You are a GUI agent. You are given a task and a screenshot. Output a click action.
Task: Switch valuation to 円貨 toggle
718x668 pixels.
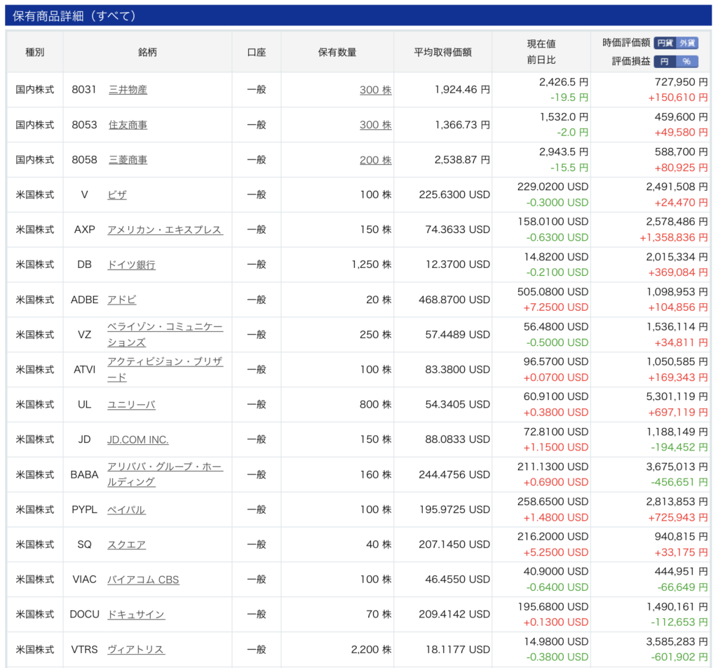[665, 43]
